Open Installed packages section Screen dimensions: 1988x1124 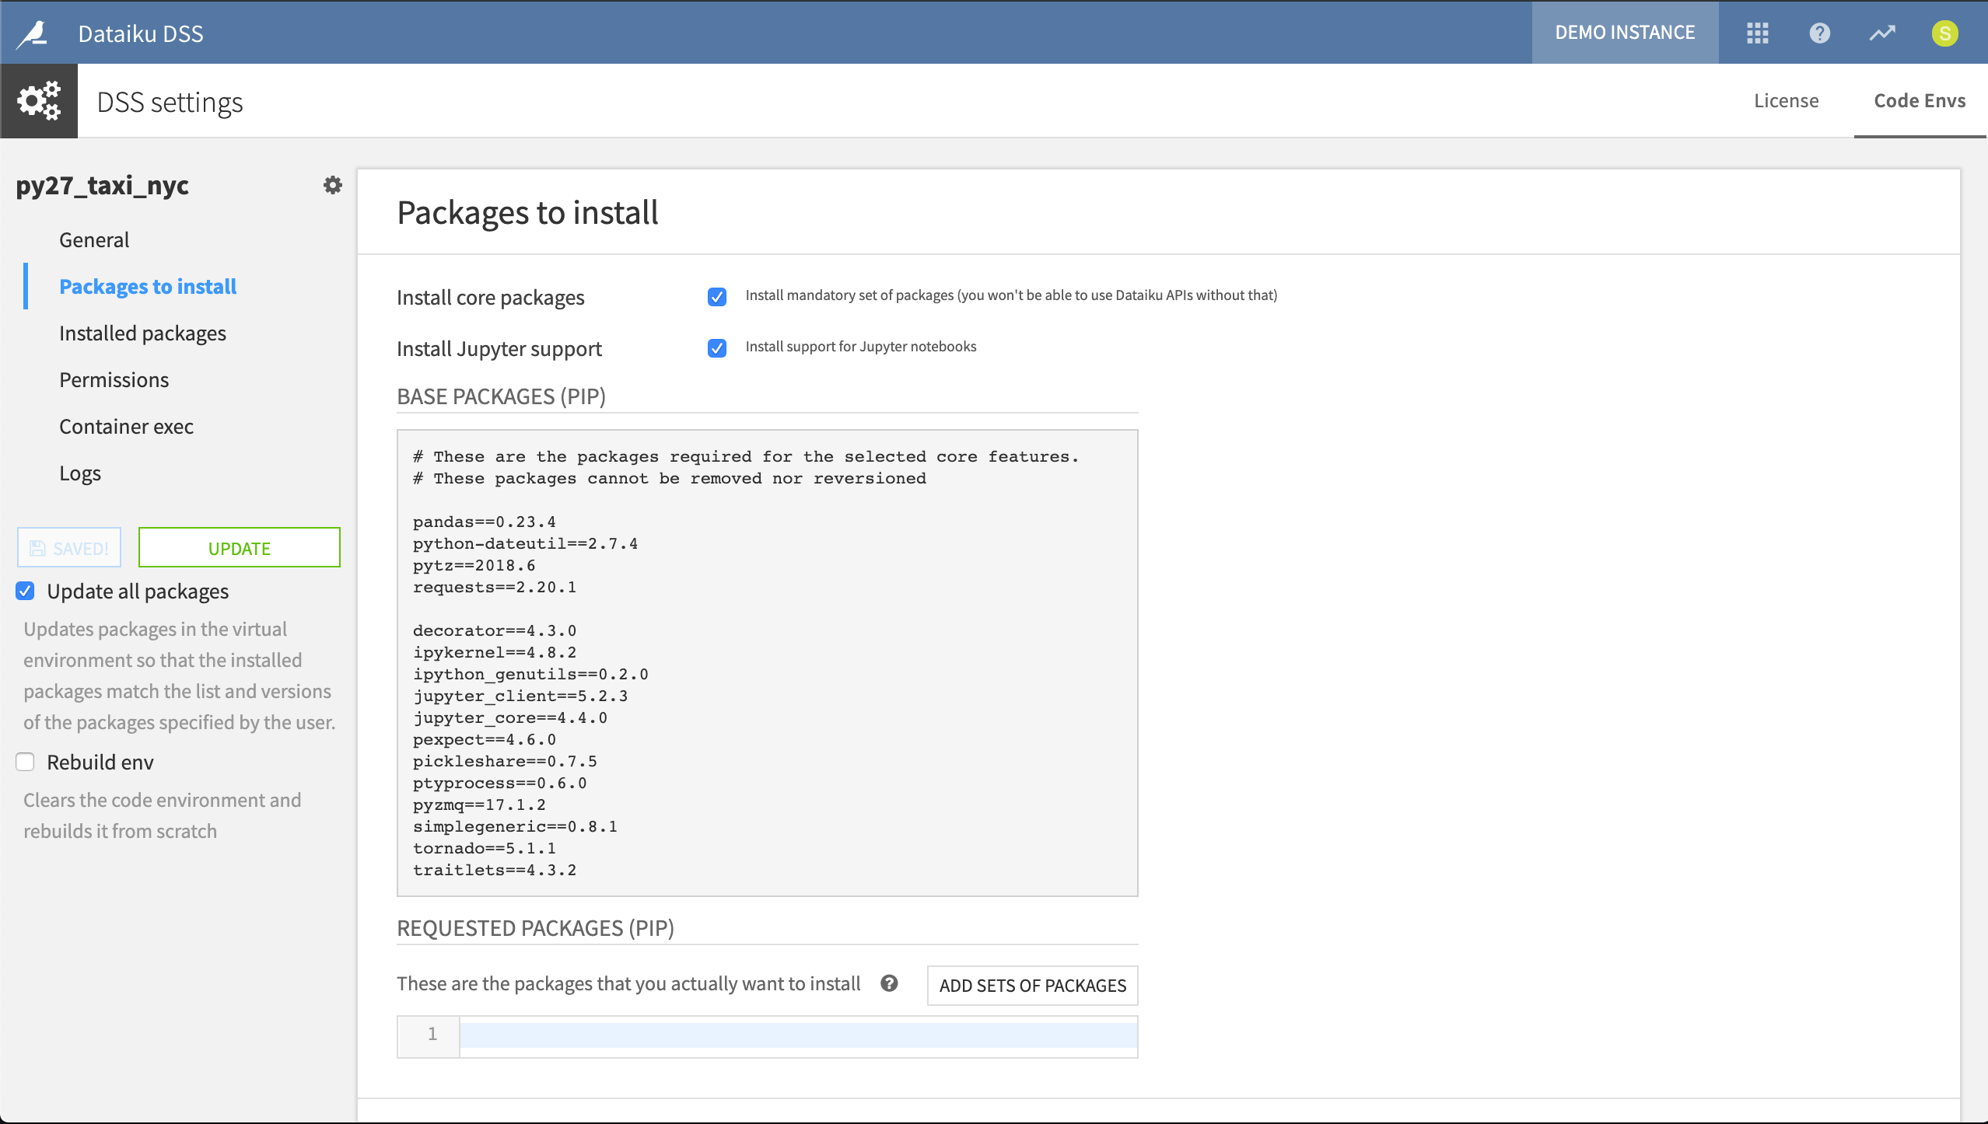pos(142,333)
